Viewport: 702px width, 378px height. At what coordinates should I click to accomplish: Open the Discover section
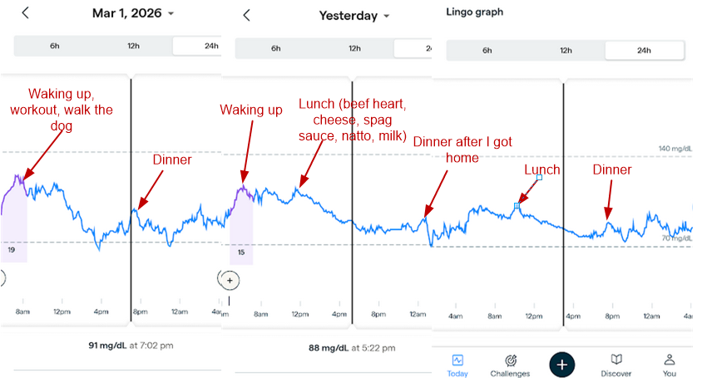[x=615, y=365]
